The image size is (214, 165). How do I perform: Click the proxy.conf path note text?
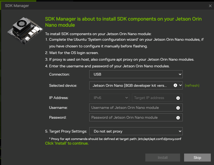115,139
